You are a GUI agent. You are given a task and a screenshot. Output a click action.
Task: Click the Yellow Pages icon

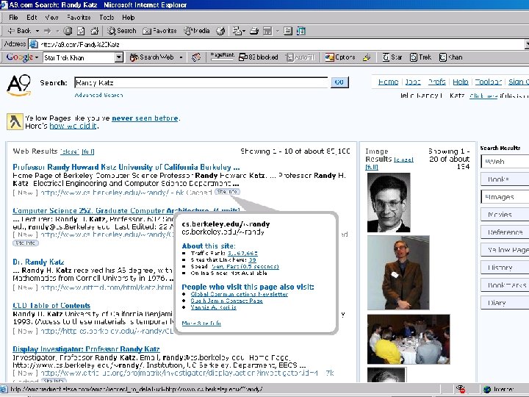point(15,121)
